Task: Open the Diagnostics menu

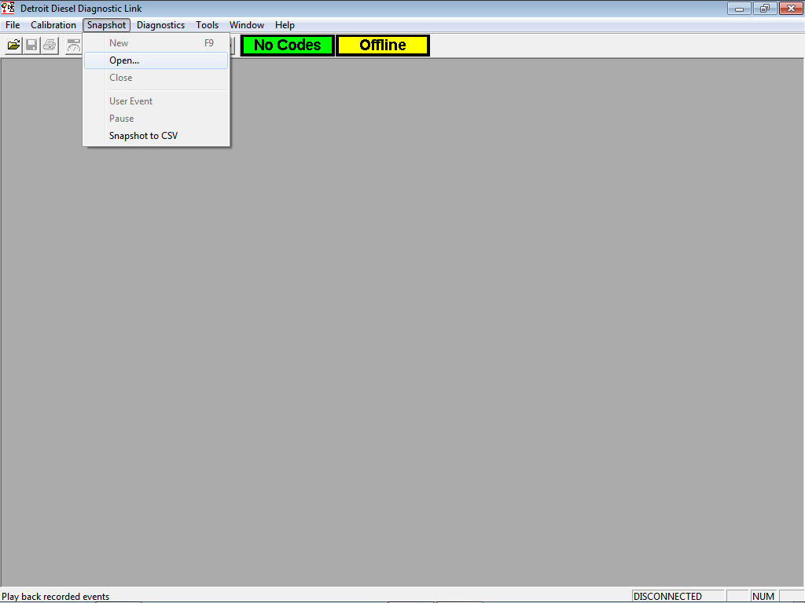Action: 160,24
